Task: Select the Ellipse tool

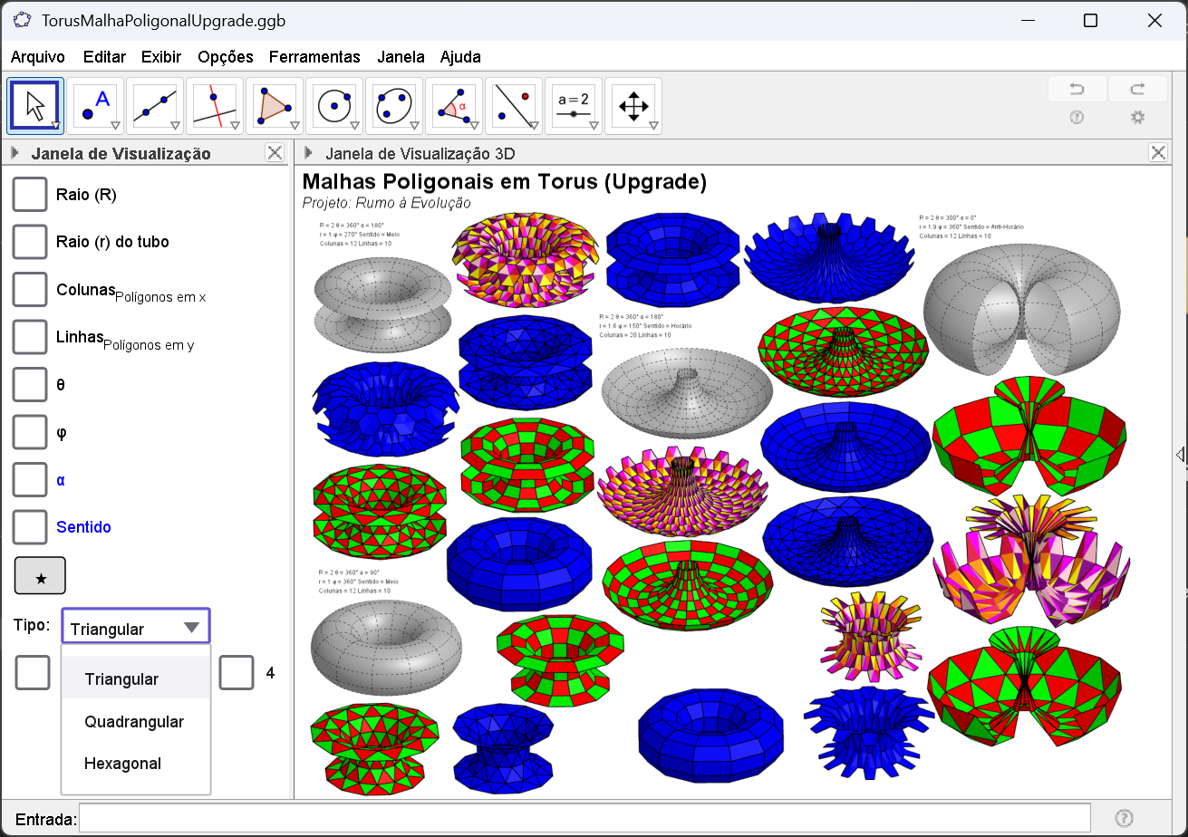Action: coord(394,106)
